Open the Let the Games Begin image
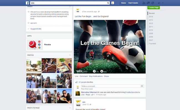The height and width of the screenshot is (110, 180). (x=110, y=47)
